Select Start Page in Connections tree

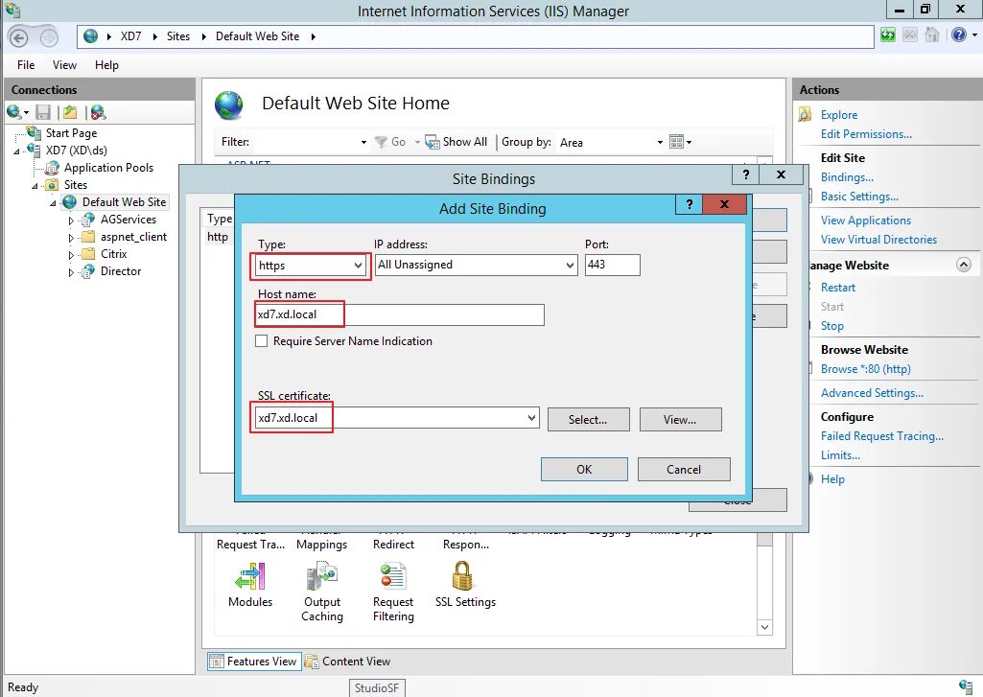[71, 133]
